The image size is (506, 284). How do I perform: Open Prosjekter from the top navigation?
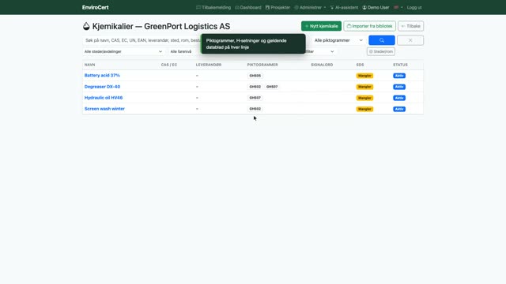point(278,7)
